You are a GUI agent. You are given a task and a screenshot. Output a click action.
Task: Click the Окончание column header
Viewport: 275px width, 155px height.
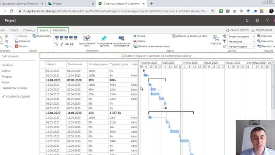pos(77,64)
